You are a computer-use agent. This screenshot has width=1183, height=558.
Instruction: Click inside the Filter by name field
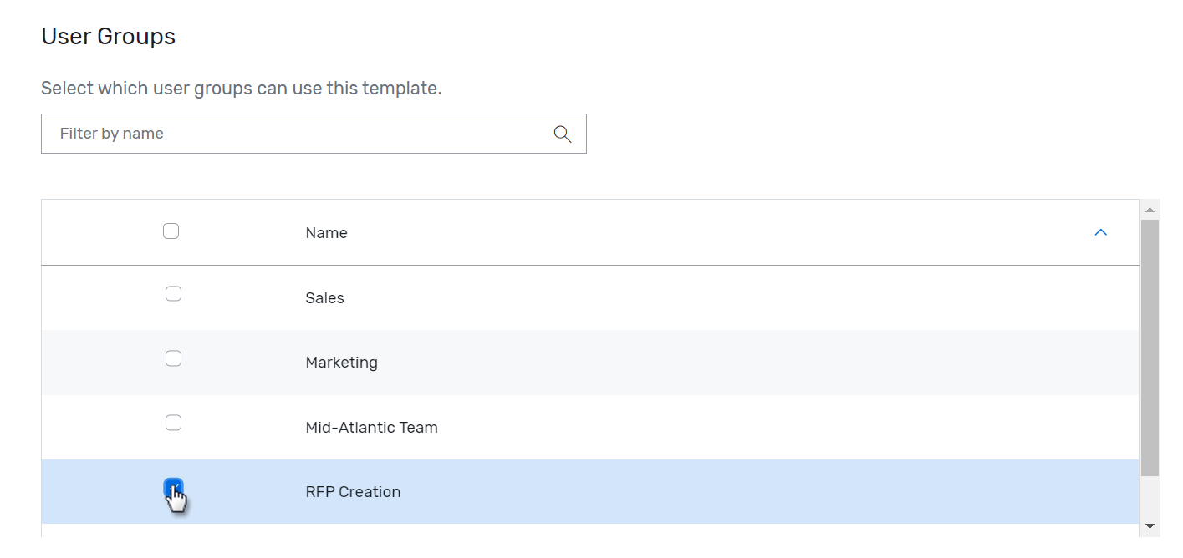[251, 133]
